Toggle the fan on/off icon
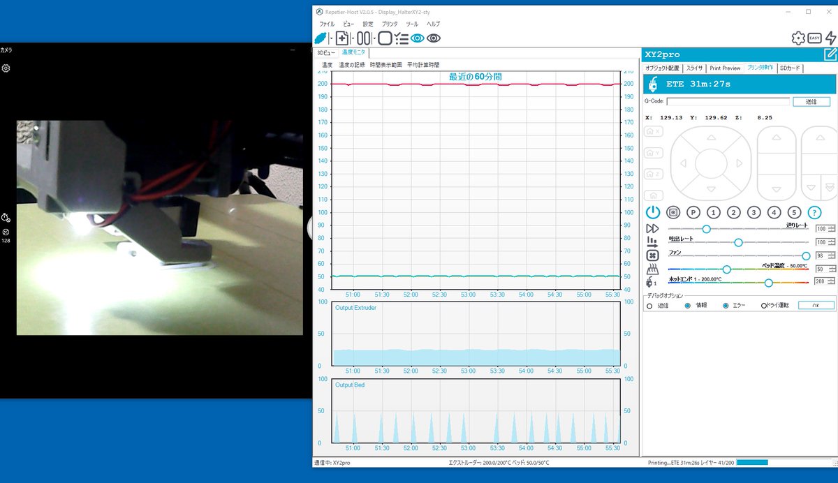 pos(653,255)
